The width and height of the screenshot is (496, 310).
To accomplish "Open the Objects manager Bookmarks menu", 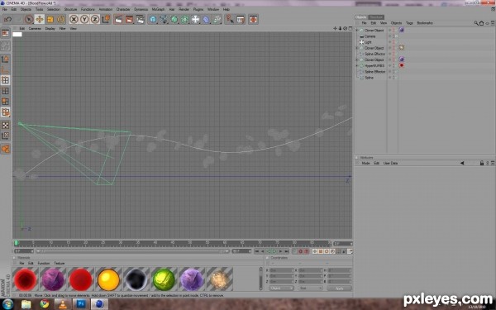I will [425, 23].
